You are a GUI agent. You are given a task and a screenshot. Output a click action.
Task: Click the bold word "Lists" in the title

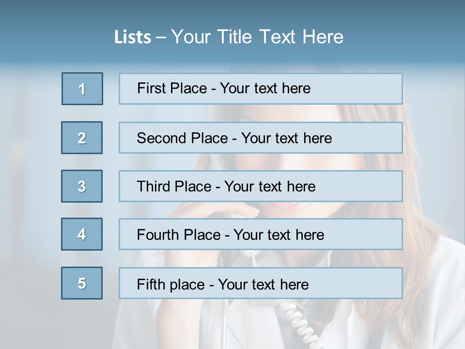coord(133,37)
